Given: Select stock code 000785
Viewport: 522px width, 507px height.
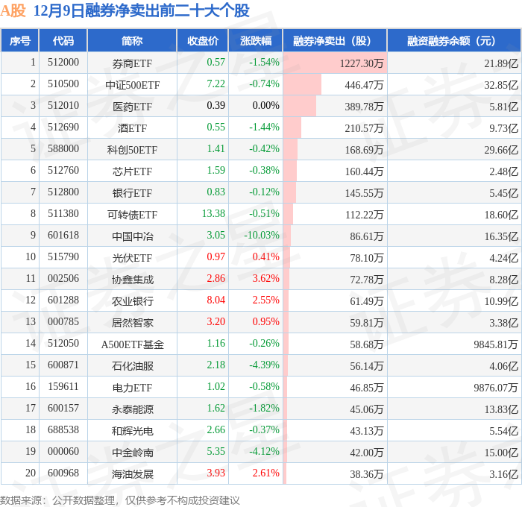Looking at the screenshot, I should [63, 322].
